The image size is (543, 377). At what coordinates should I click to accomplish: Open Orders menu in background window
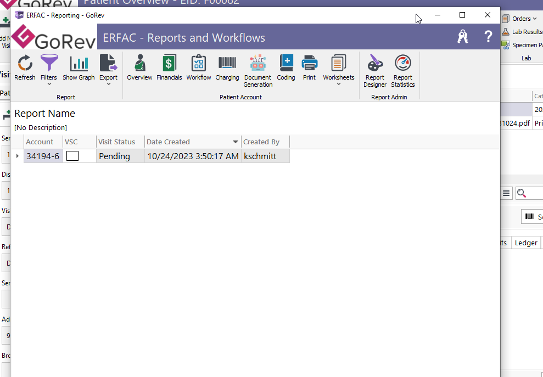point(519,19)
